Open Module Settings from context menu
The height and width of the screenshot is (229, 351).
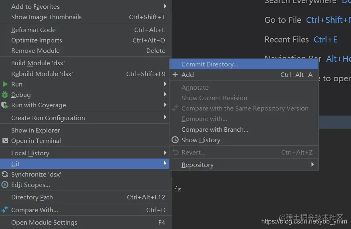click(x=44, y=222)
